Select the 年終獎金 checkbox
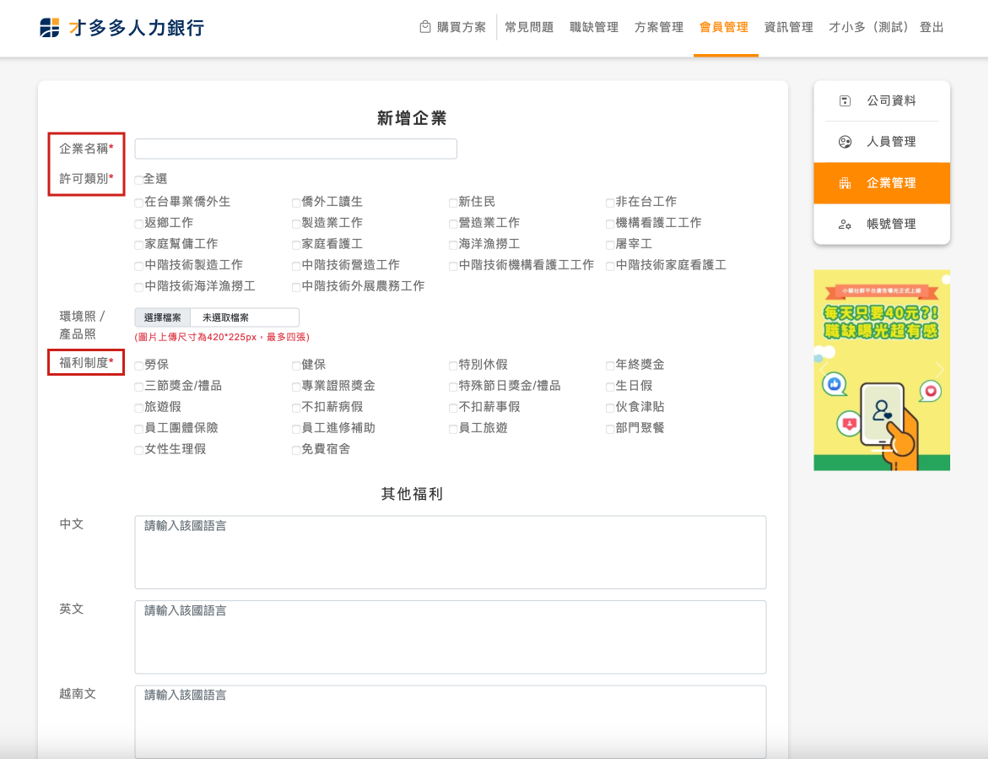The height and width of the screenshot is (759, 989). coord(609,366)
